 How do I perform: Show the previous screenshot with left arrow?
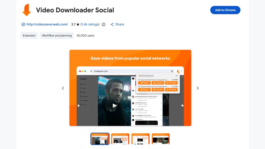63,88
